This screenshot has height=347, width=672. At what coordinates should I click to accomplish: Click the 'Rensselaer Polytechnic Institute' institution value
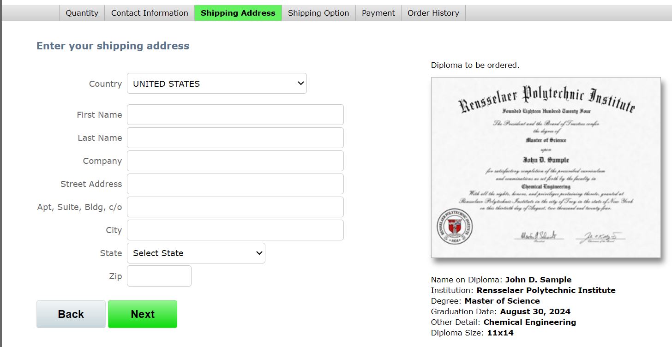[546, 290]
